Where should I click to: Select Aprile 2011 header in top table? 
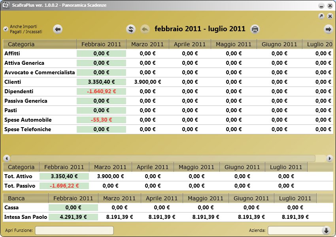point(190,44)
